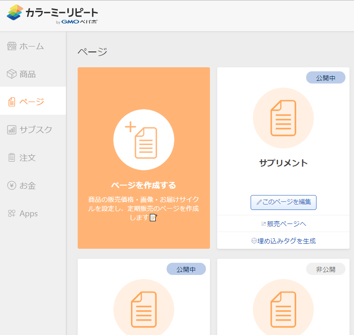The image size is (354, 335).
Task: Click ページを作成する heading
Action: [144, 185]
